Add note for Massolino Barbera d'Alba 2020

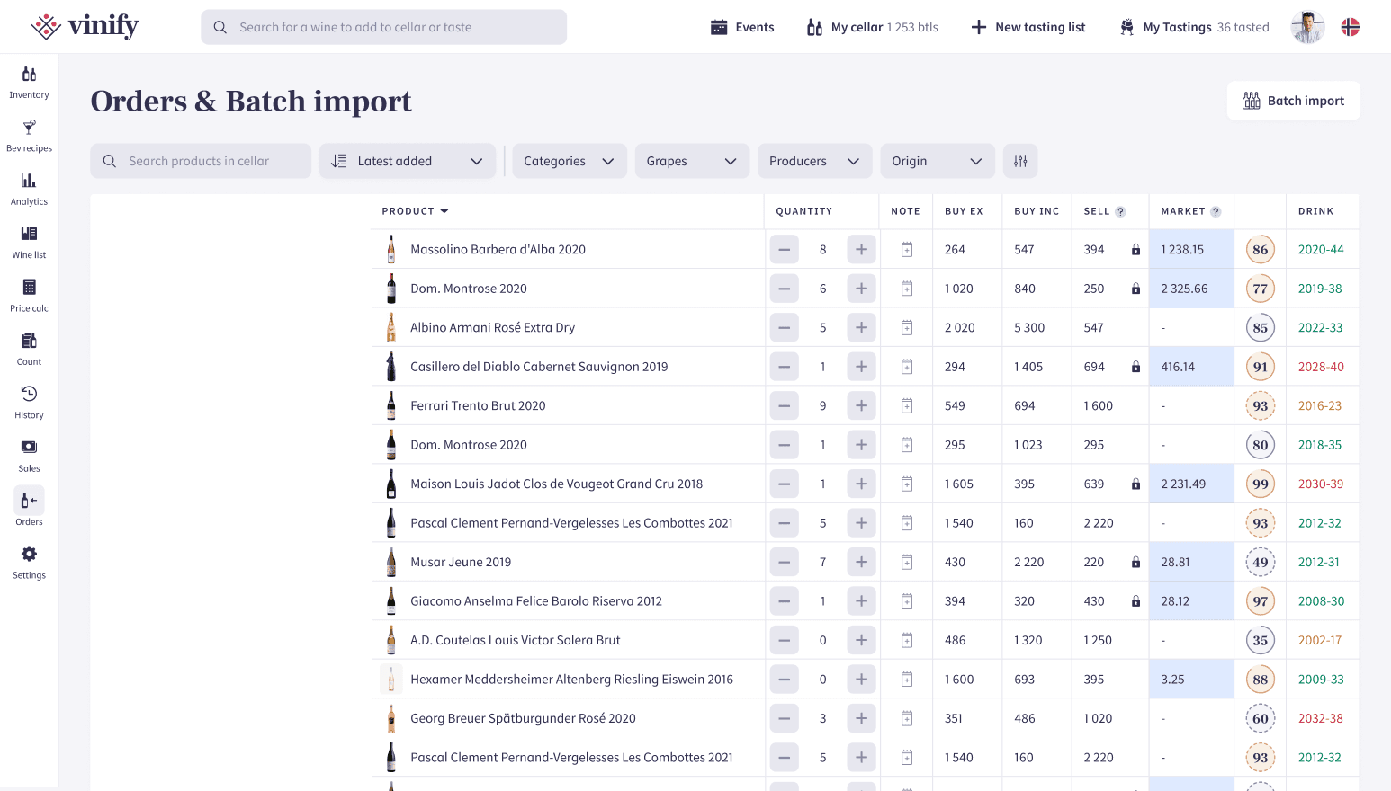(907, 250)
